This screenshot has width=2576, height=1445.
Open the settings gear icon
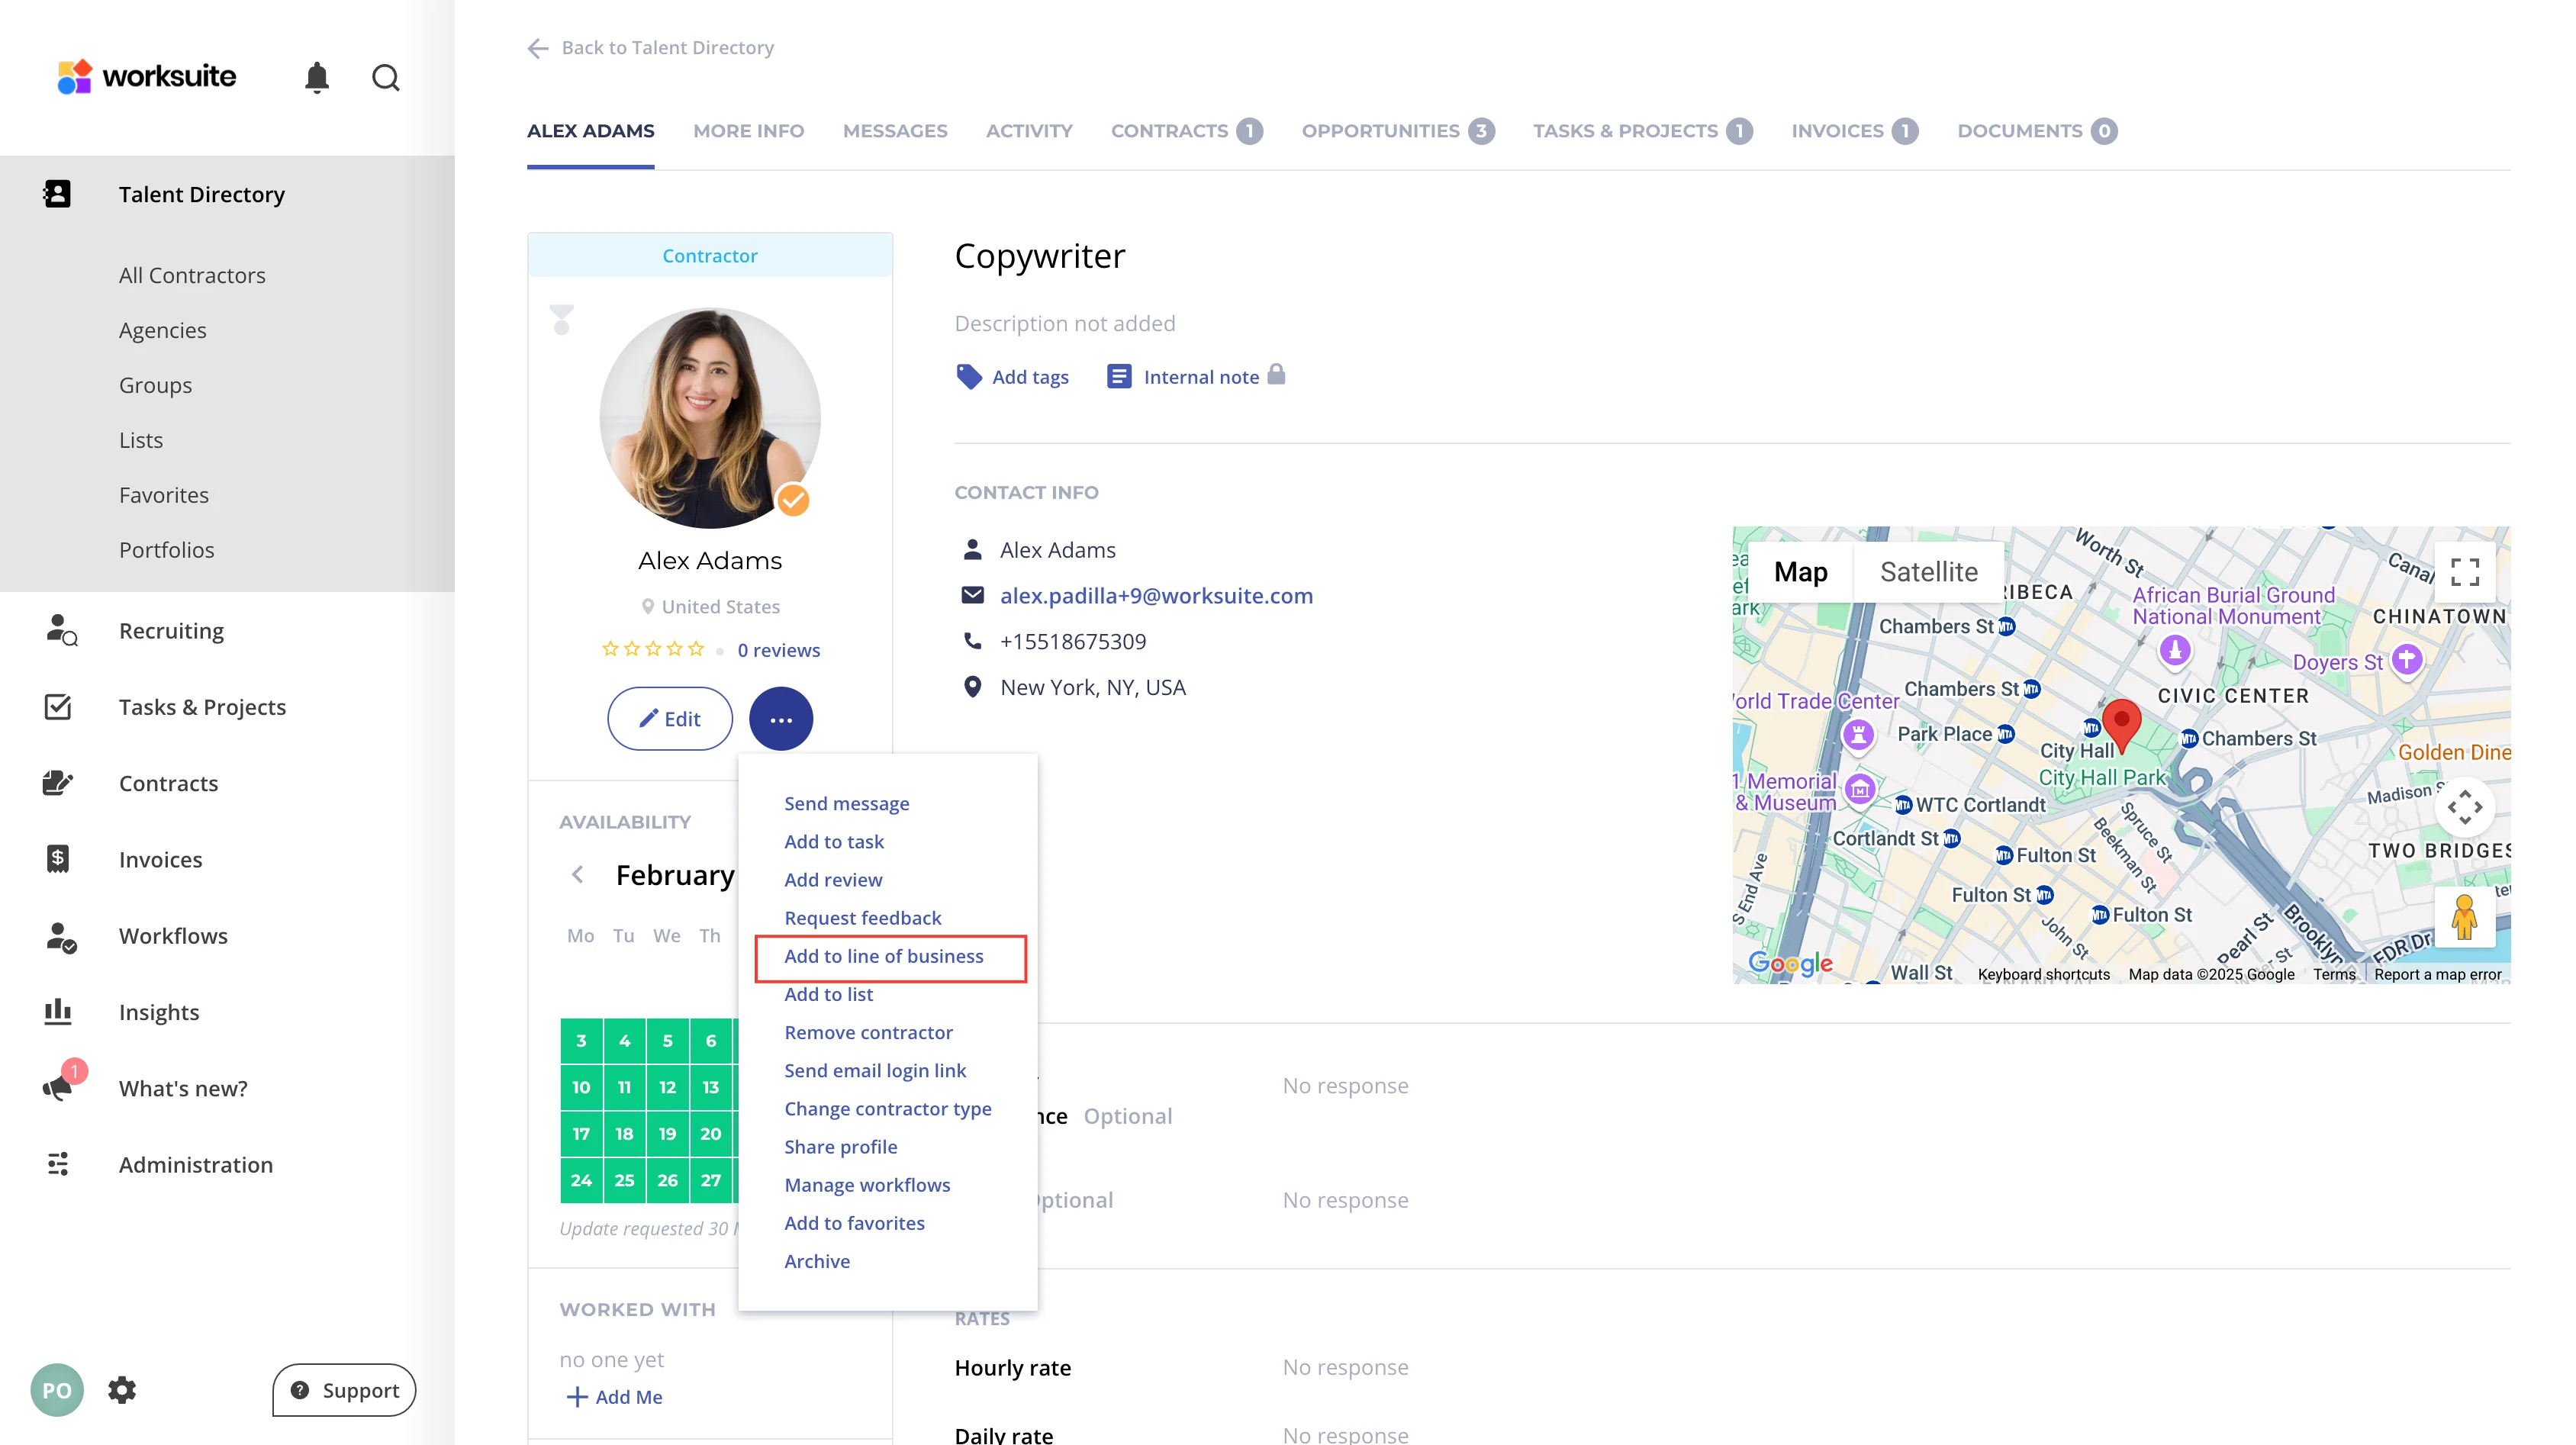point(122,1389)
